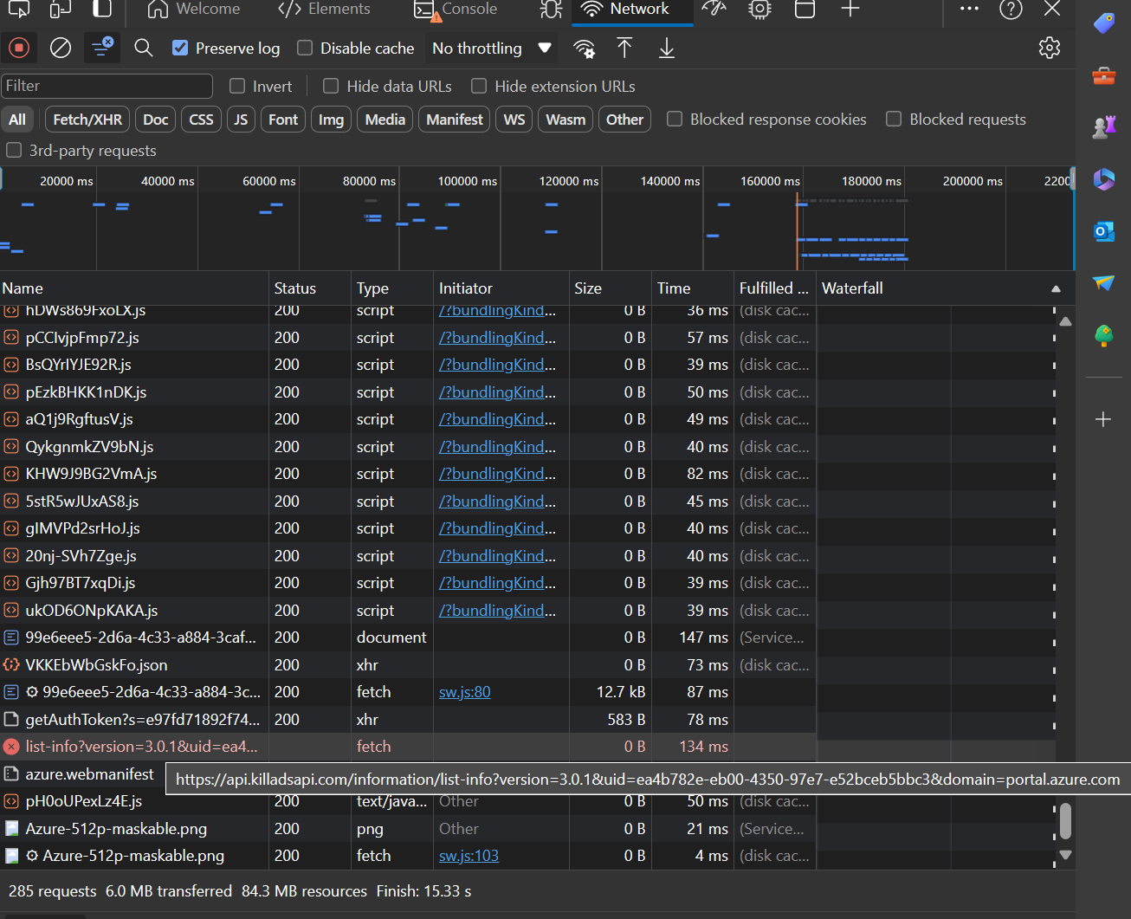The width and height of the screenshot is (1131, 919).
Task: Click the Filter text input
Action: click(107, 86)
